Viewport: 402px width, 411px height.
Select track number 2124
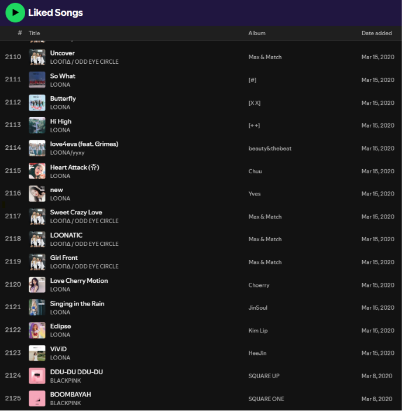[x=13, y=376]
